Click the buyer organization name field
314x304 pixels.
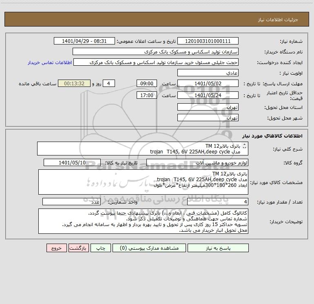tap(155, 52)
